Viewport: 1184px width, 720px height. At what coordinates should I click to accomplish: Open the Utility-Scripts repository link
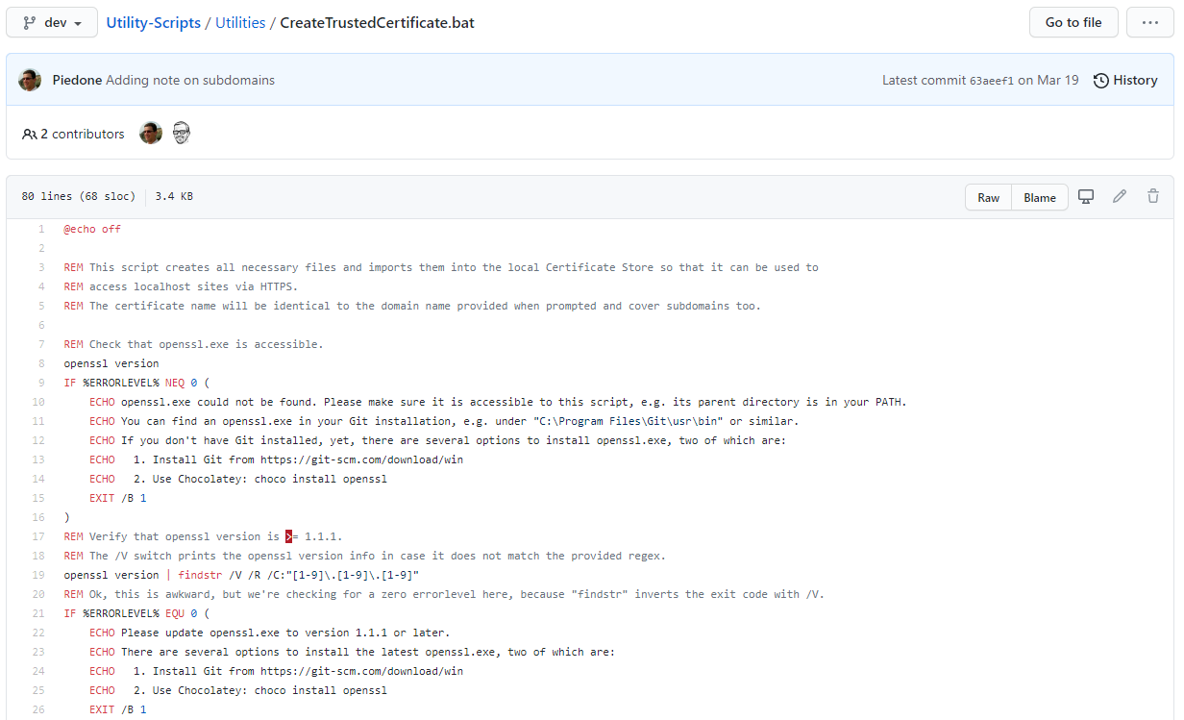153,22
